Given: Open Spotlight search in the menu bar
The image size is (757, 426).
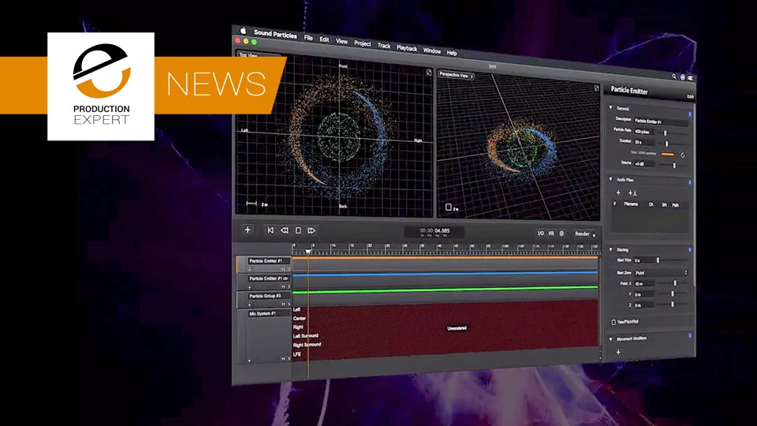Looking at the screenshot, I should click(x=674, y=77).
